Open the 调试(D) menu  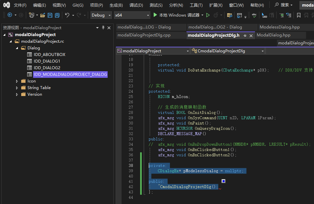click(136, 5)
